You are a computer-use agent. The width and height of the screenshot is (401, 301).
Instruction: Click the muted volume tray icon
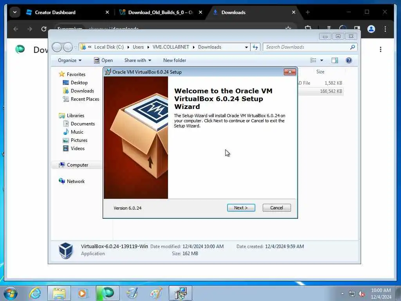pos(361,294)
